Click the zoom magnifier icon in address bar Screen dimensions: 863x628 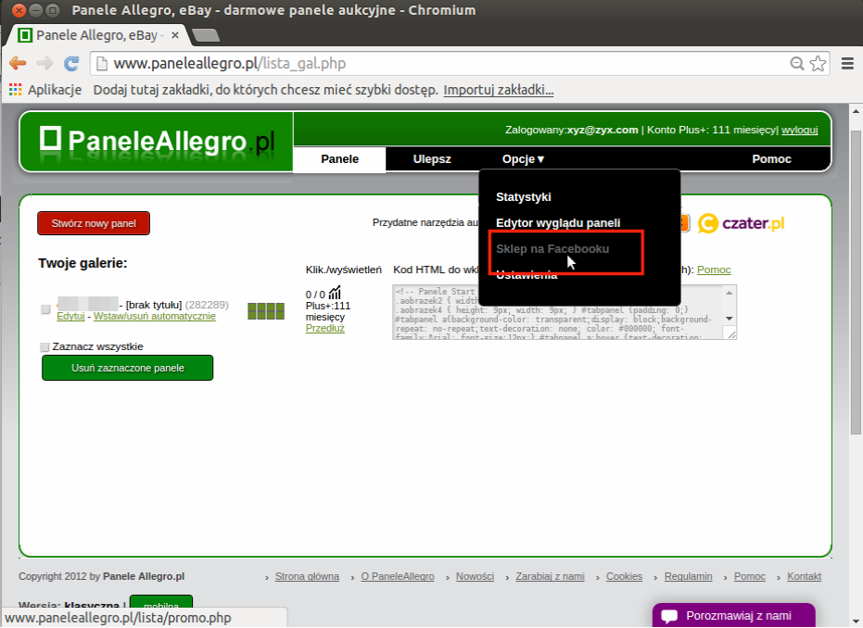tap(797, 64)
